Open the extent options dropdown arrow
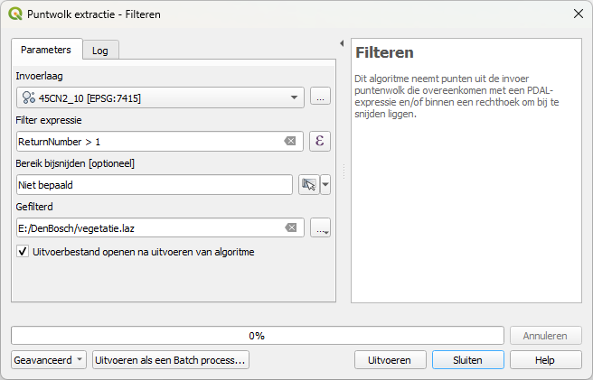This screenshot has height=380, width=593. [325, 184]
